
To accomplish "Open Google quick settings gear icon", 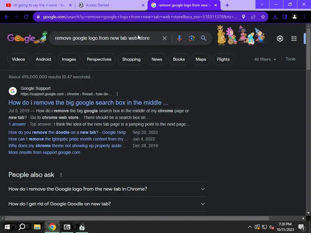I will (280, 39).
